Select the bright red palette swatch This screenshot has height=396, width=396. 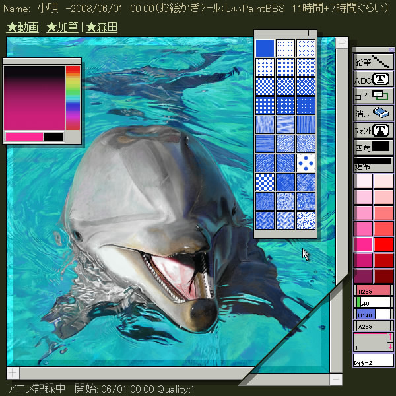(384, 244)
